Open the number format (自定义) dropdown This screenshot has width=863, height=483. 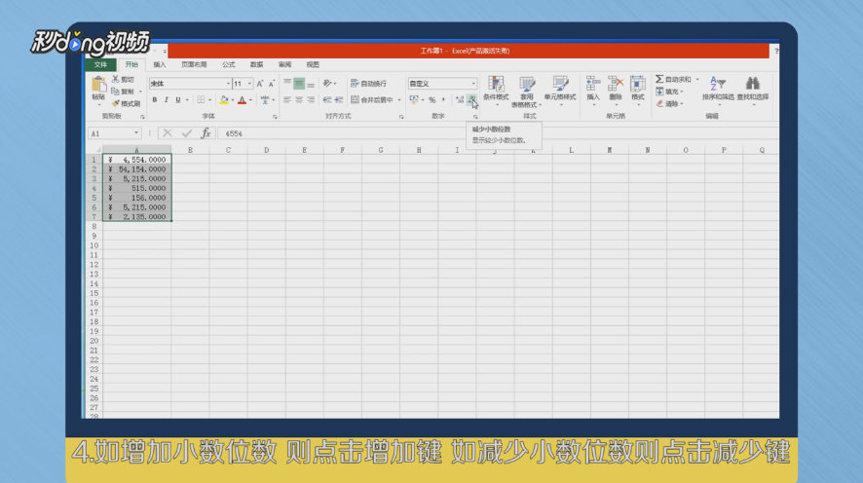click(473, 84)
